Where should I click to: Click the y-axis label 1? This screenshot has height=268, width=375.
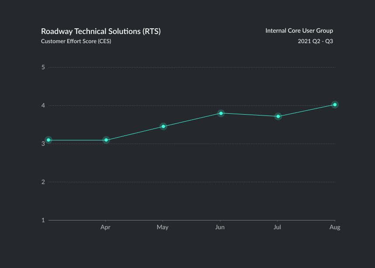43,220
